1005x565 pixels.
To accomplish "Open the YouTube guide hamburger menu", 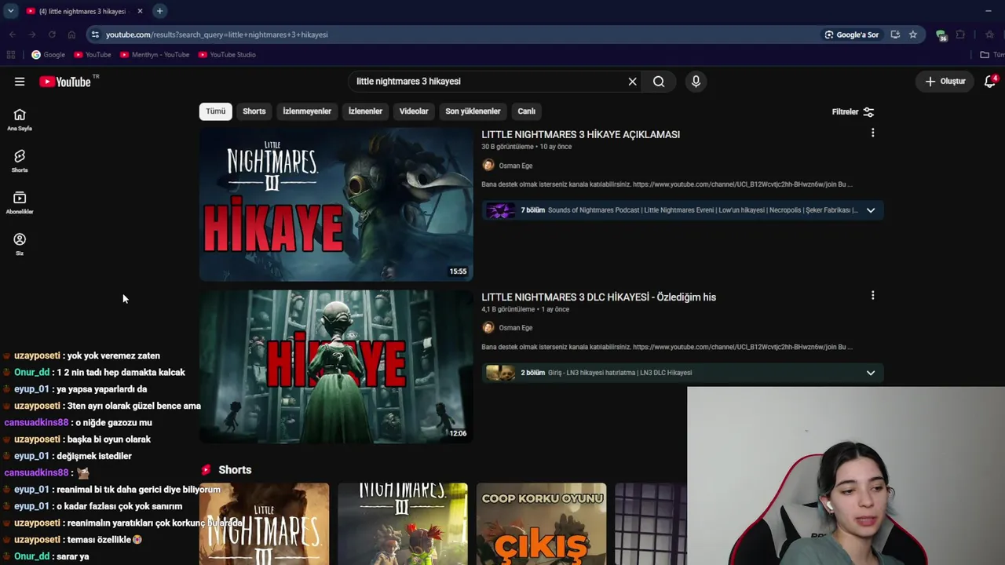I will [x=20, y=82].
